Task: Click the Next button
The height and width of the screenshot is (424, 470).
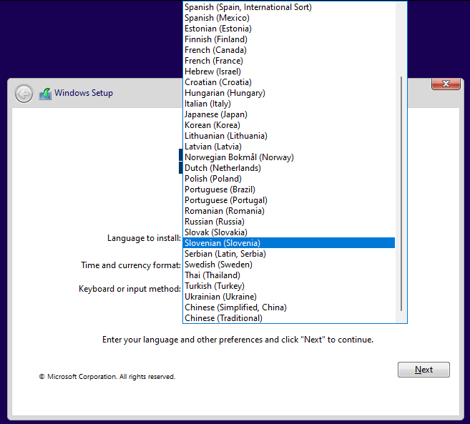Action: click(x=424, y=370)
